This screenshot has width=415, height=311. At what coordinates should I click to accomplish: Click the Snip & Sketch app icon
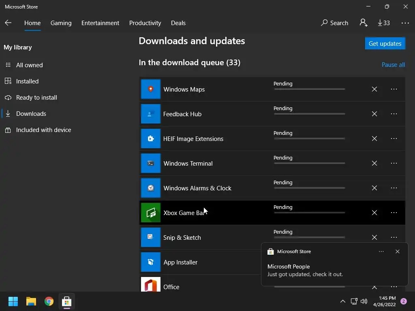pyautogui.click(x=151, y=237)
